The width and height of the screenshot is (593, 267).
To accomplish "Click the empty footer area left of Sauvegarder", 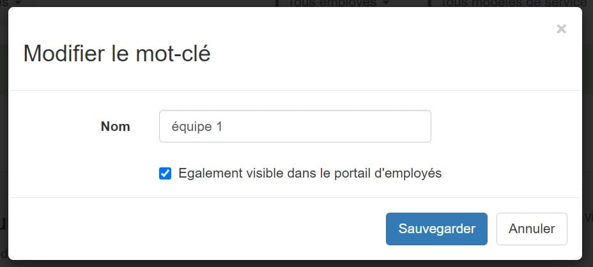I will (192, 229).
